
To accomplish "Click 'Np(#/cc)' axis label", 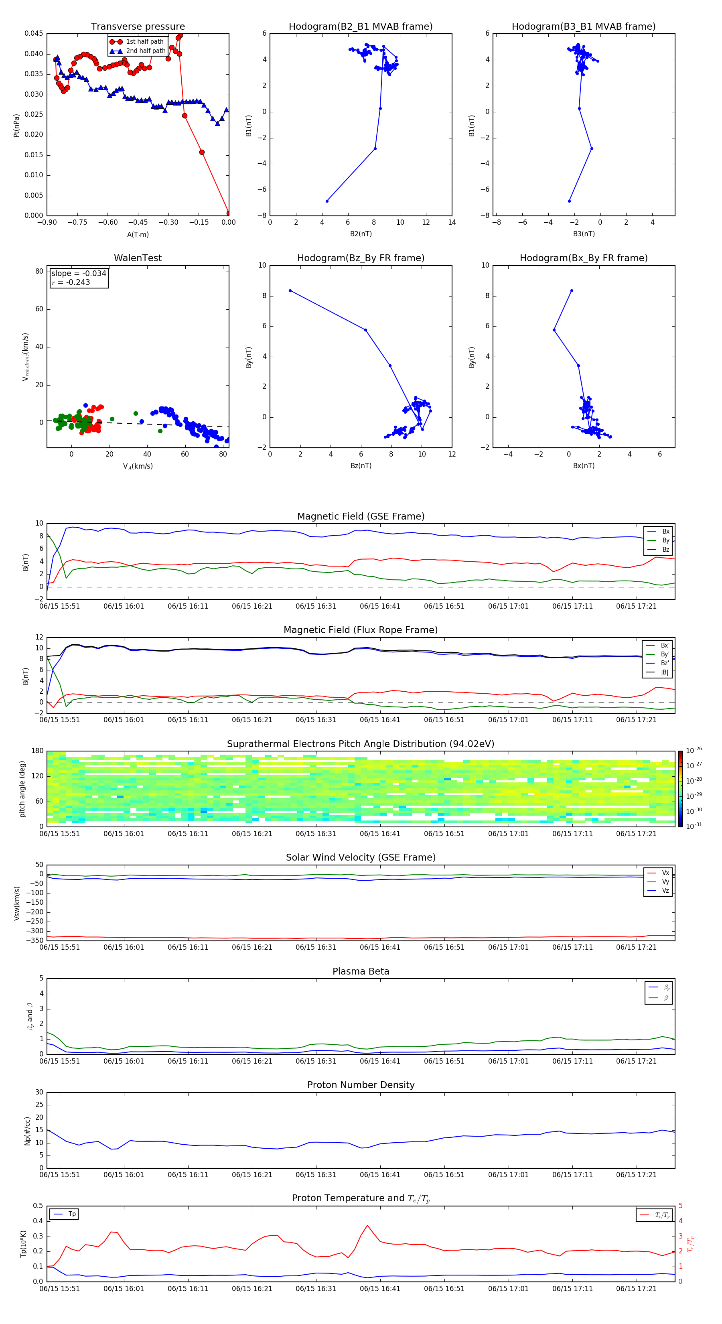I will click(x=27, y=1131).
